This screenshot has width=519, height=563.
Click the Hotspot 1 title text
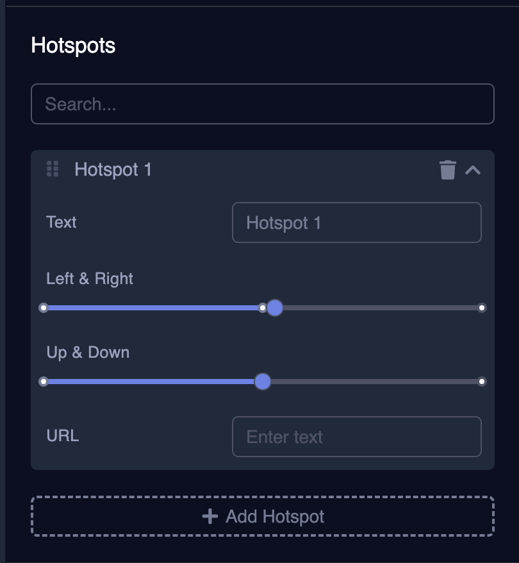(113, 170)
